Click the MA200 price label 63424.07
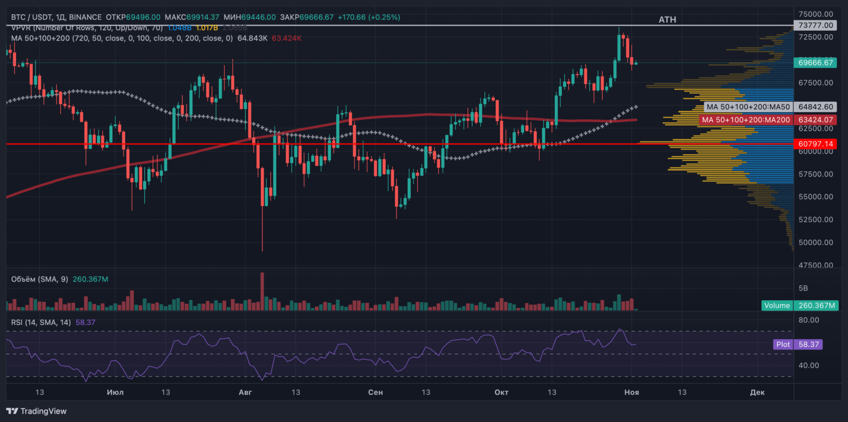The image size is (848, 422). tap(816, 120)
